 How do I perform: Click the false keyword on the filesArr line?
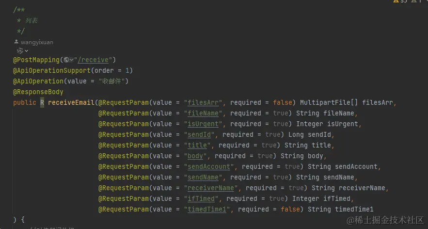pos(283,102)
